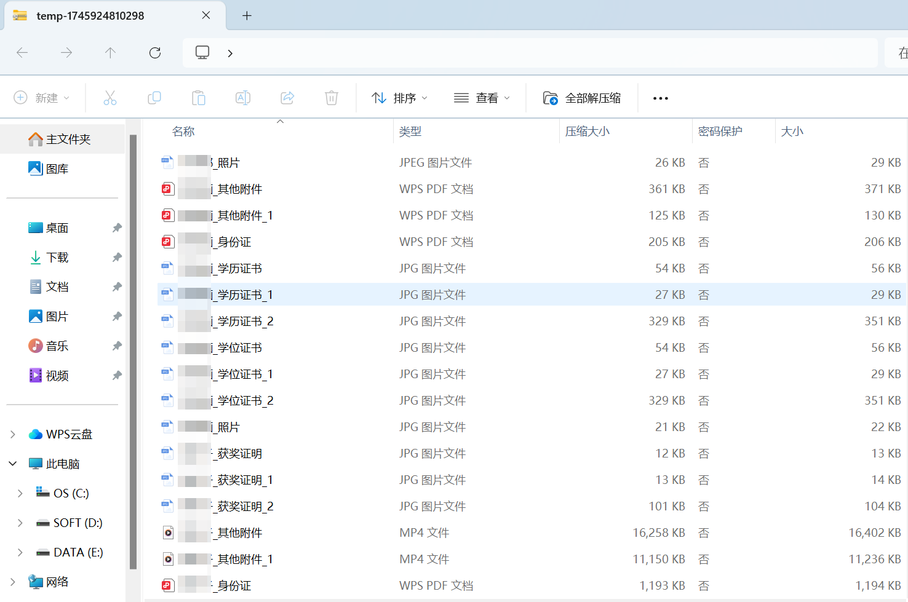
Task: Open the 排序 sort dropdown
Action: tap(400, 98)
